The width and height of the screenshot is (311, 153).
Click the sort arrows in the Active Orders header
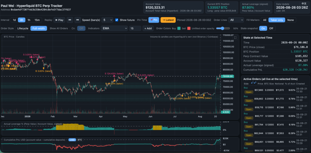pyautogui.click(x=254, y=82)
